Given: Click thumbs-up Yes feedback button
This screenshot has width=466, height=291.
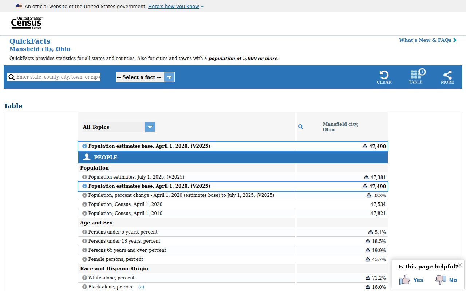Looking at the screenshot, I should point(411,280).
